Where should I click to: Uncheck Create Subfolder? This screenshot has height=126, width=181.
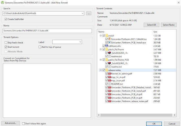(6, 19)
